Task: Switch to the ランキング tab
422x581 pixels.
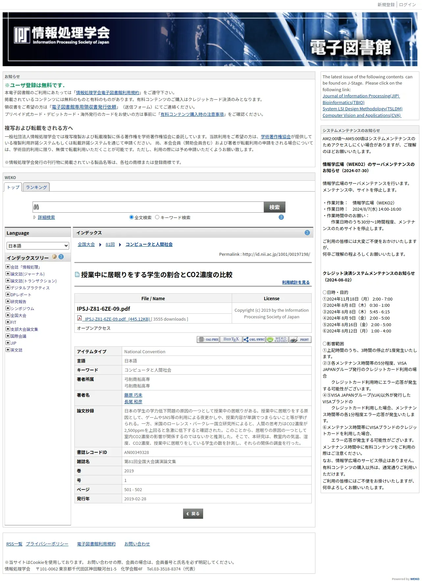Action: (x=36, y=187)
